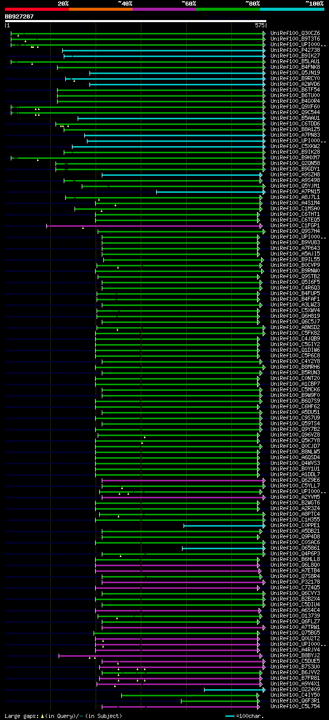Click label UniRef100_A8J7L1
Screen dimensions: 329x720
tap(295, 197)
